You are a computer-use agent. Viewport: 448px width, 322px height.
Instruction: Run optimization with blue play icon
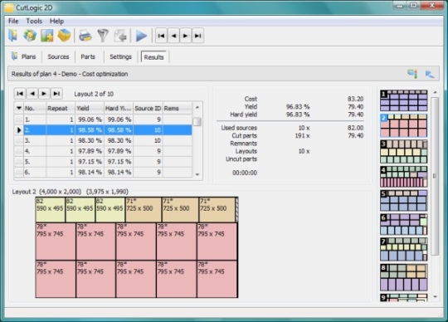click(x=141, y=36)
